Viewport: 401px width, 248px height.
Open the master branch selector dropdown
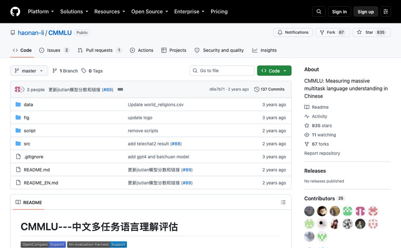tap(29, 71)
